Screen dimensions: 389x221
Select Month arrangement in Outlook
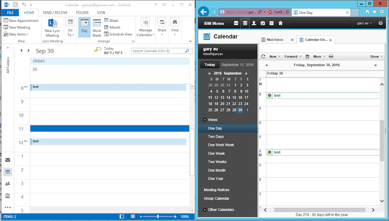click(x=112, y=28)
